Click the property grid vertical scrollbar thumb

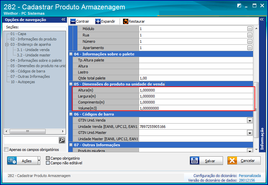(256, 110)
